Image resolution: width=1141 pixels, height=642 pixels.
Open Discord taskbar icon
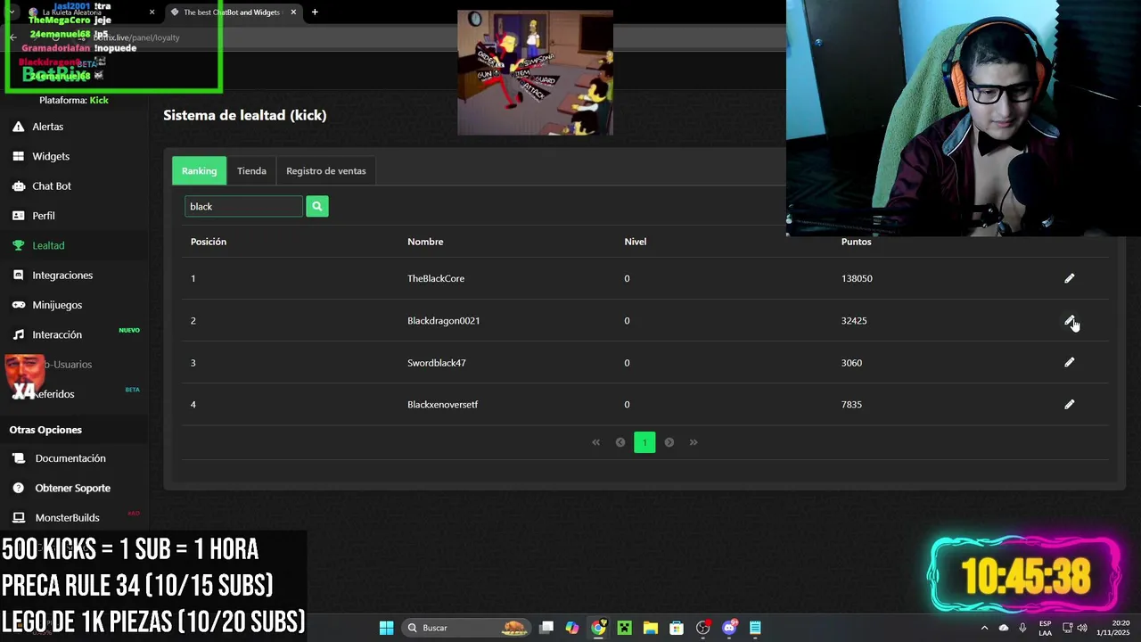(729, 628)
